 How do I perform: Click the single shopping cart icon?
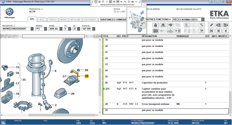point(201,31)
